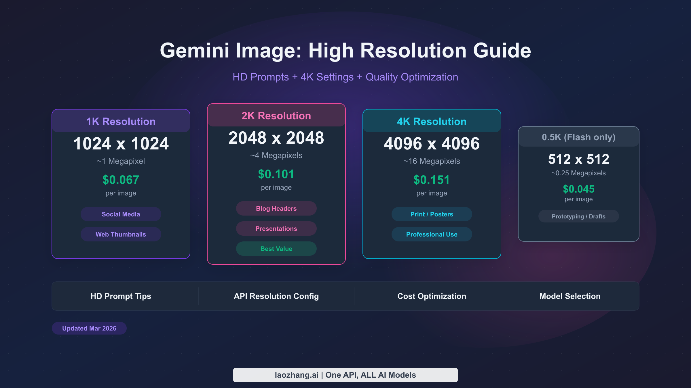Open the Cost Optimization section
Image resolution: width=691 pixels, height=388 pixels.
tap(432, 296)
